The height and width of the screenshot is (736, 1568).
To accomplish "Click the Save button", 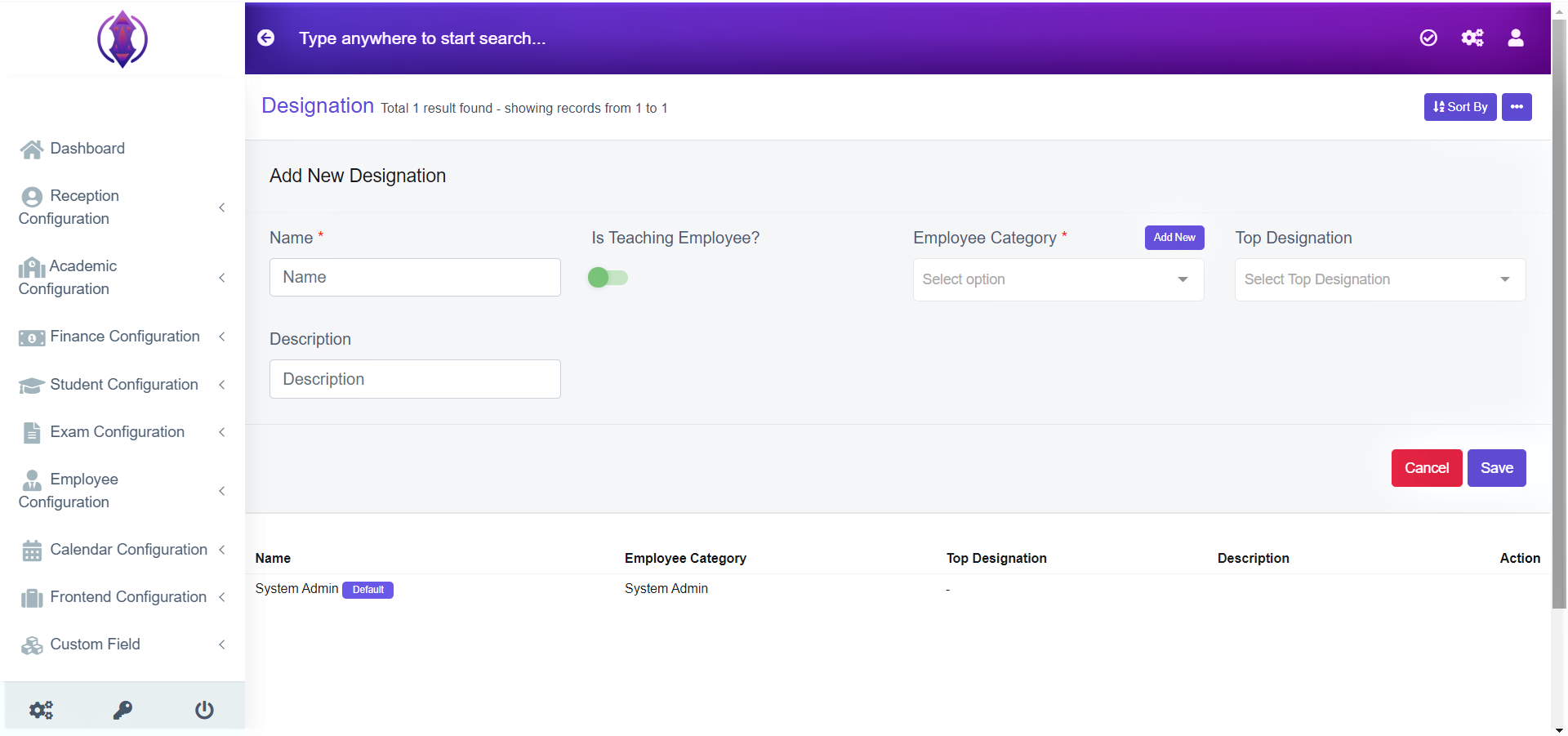I will pos(1497,468).
